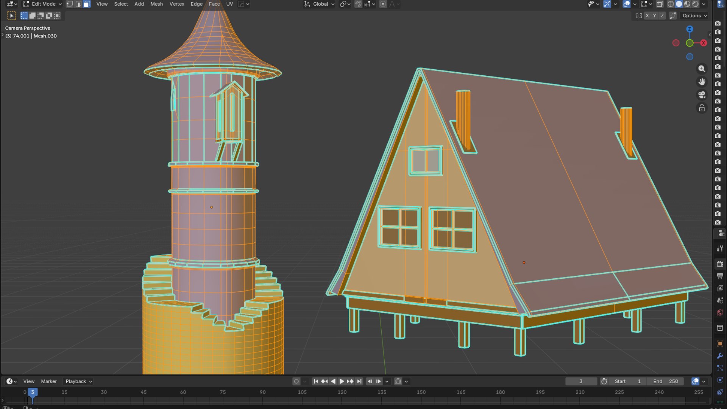Toggle viewport gizmos display

click(607, 4)
